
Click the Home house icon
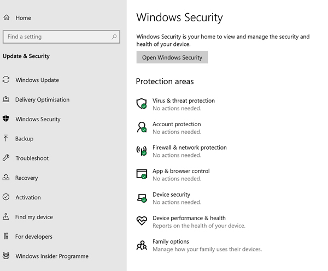pyautogui.click(x=6, y=17)
